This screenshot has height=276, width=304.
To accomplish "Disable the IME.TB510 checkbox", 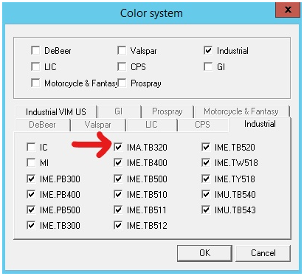I will [x=118, y=194].
